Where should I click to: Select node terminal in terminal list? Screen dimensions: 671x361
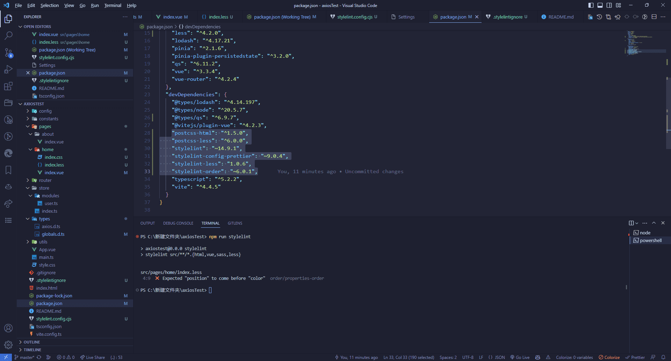click(x=650, y=233)
